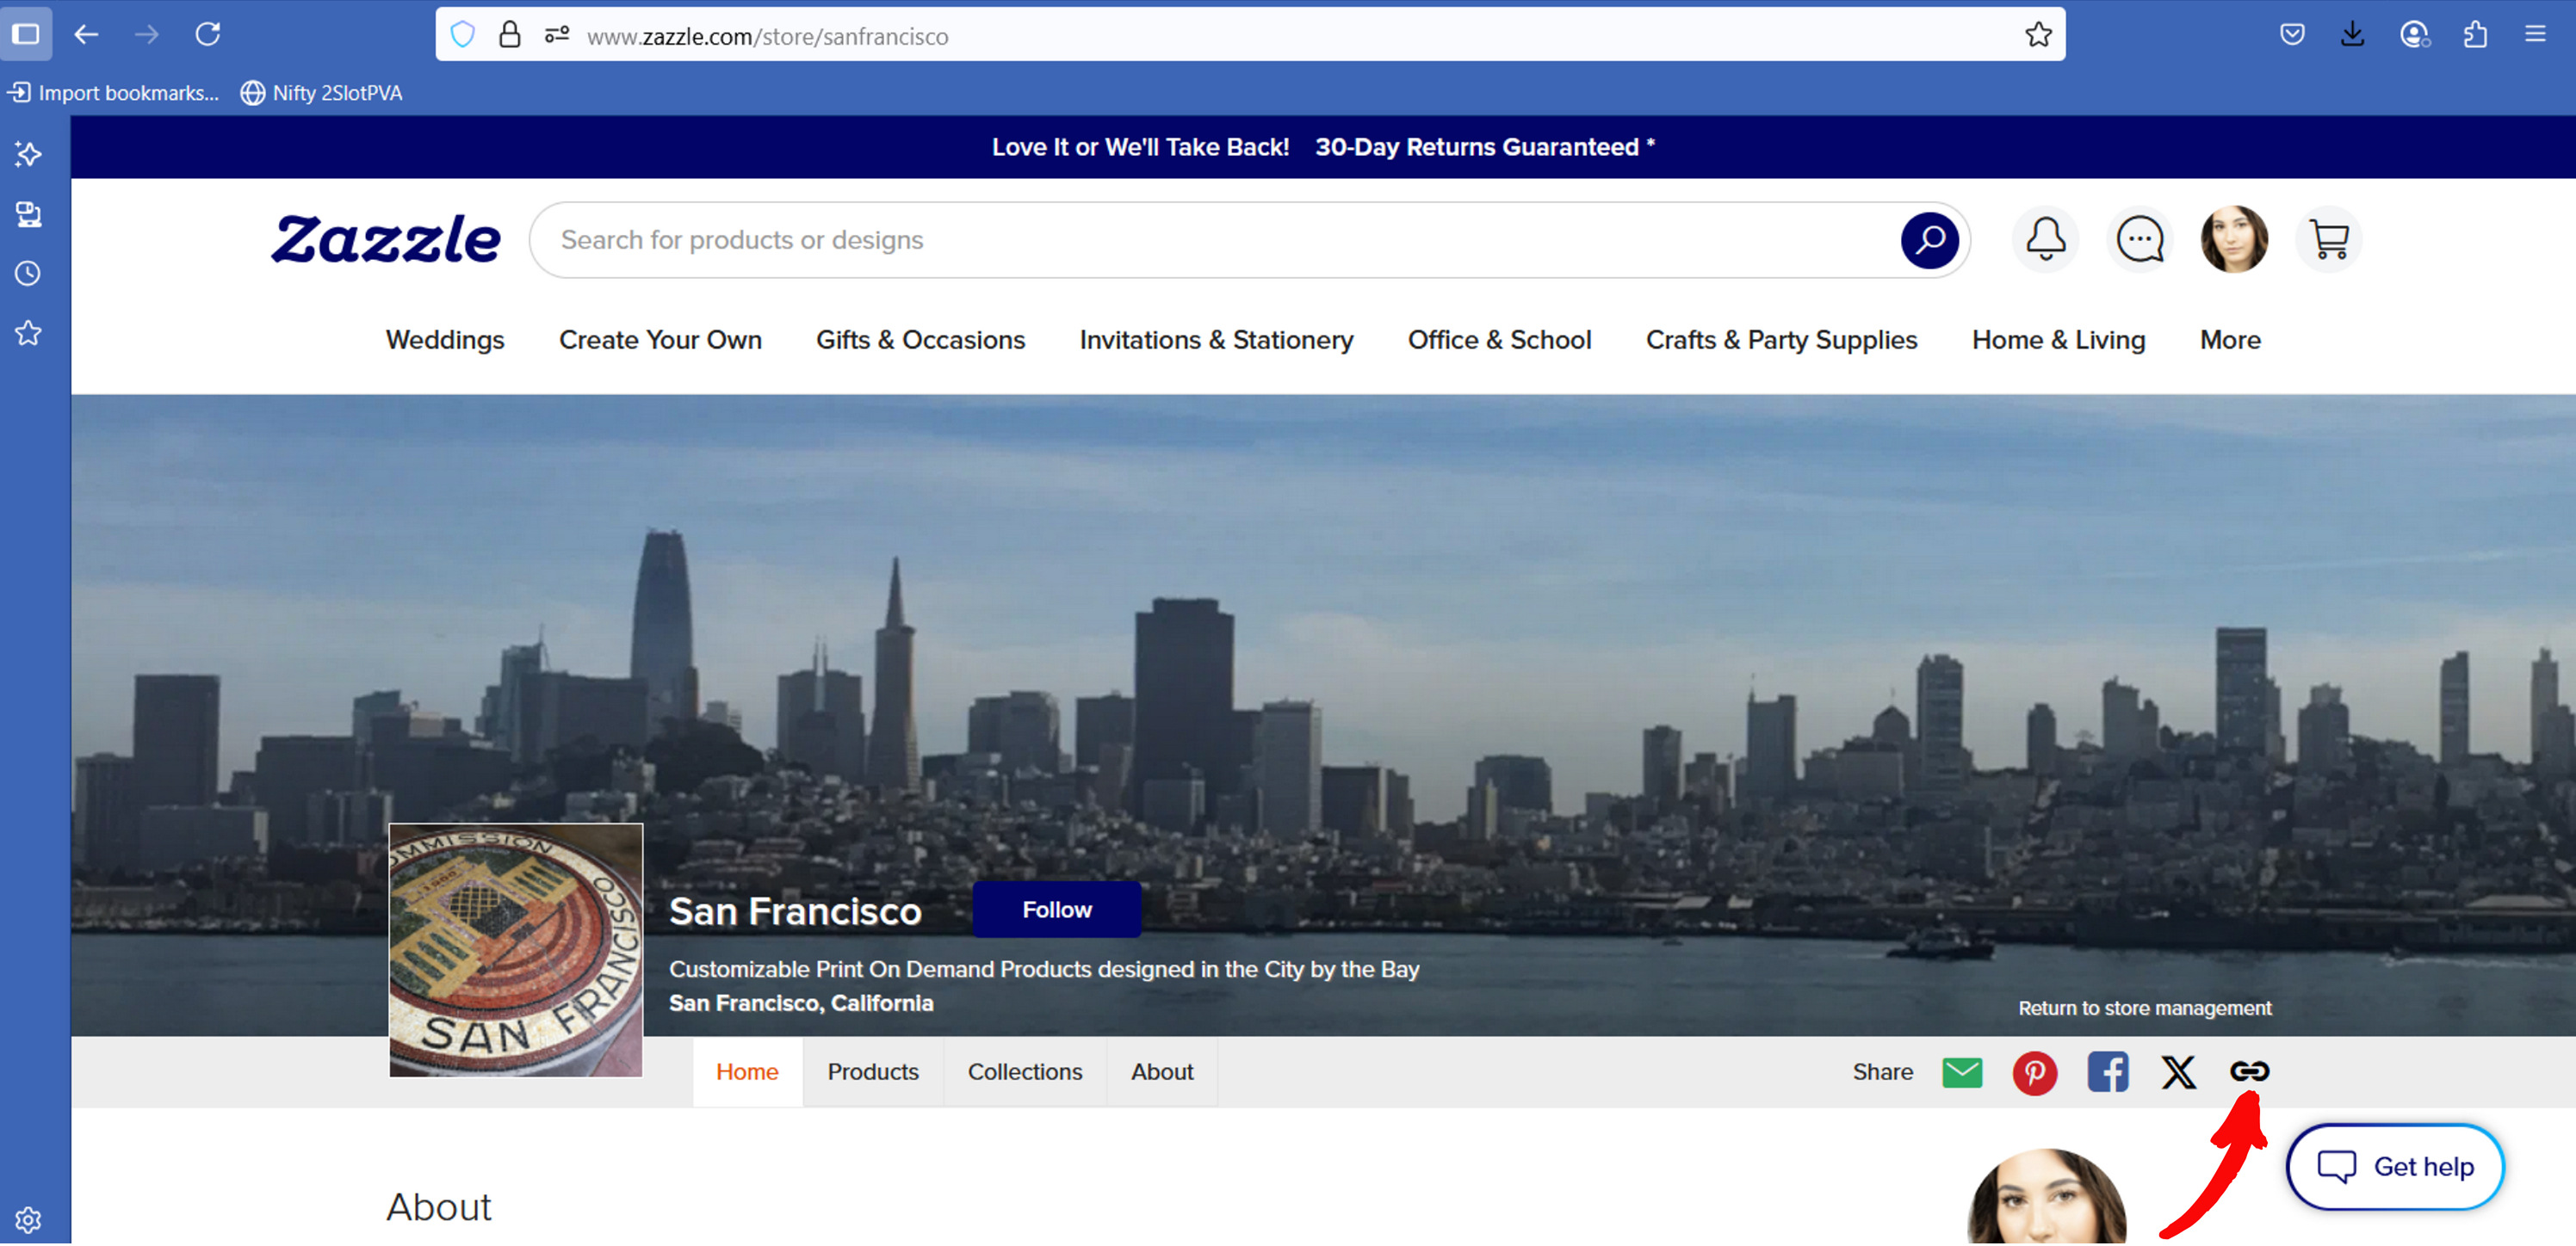Expand Invitations & Stationery menu
The height and width of the screenshot is (1246, 2576).
pos(1216,340)
